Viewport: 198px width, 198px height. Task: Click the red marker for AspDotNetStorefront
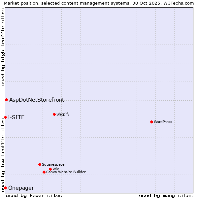pos(6,100)
